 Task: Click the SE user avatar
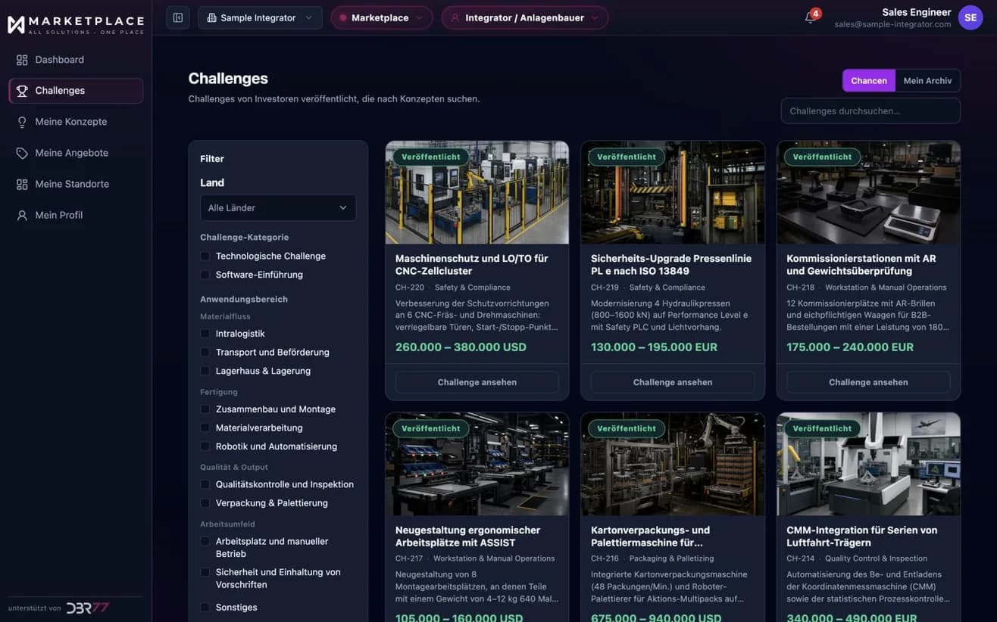(x=970, y=17)
